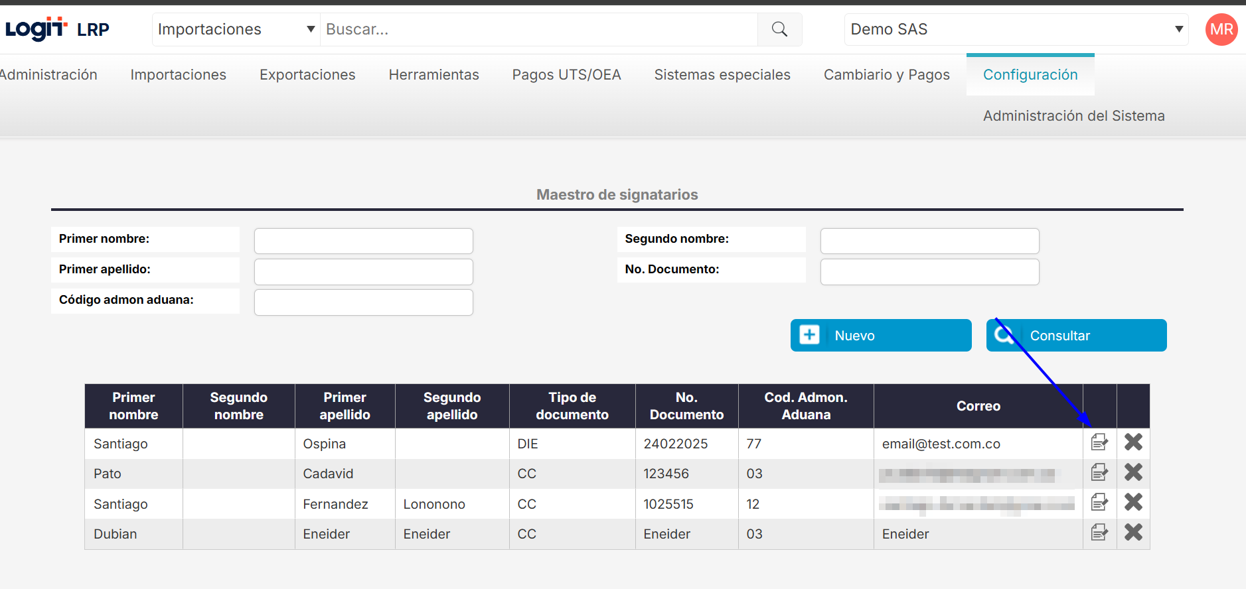Click the No. Documento input field
1246x589 pixels.
coord(929,272)
